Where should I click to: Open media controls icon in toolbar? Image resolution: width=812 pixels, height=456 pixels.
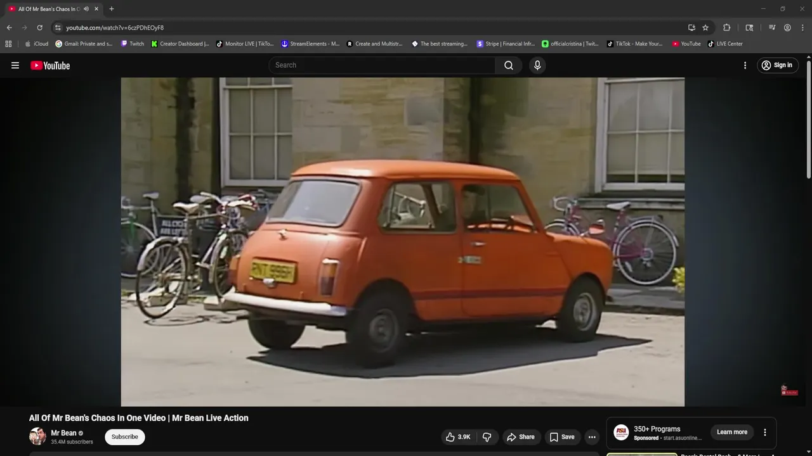coord(772,28)
